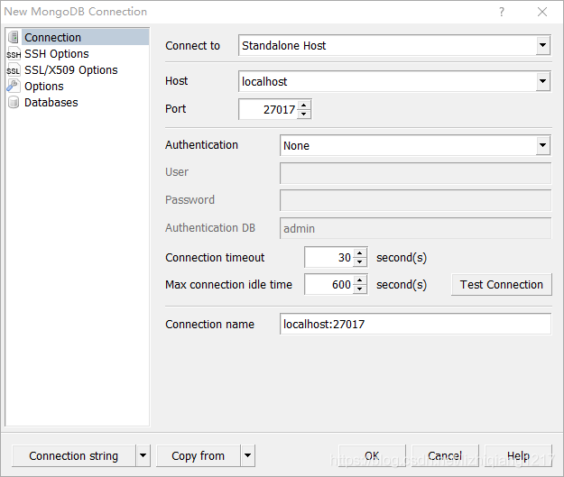Open the Copy from dropdown arrow
The height and width of the screenshot is (477, 564).
[248, 455]
